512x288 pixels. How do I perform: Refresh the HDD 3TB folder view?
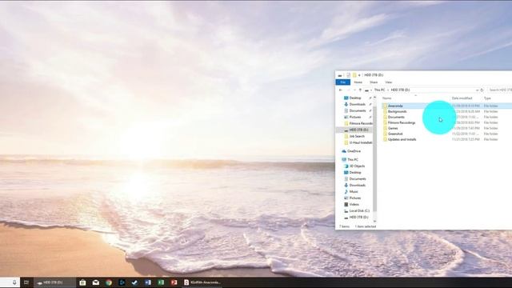[x=482, y=90]
